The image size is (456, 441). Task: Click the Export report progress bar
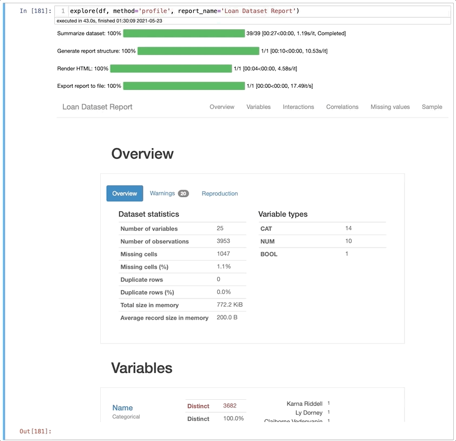pos(184,86)
